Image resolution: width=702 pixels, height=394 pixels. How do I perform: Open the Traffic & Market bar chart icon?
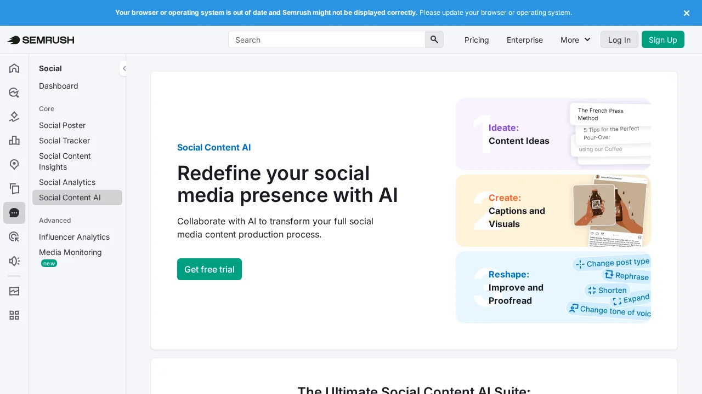[14, 141]
